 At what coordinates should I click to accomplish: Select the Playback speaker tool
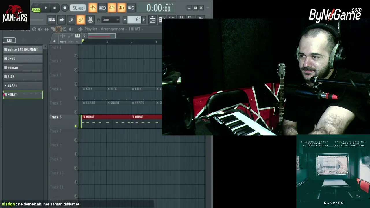[x=71, y=29]
